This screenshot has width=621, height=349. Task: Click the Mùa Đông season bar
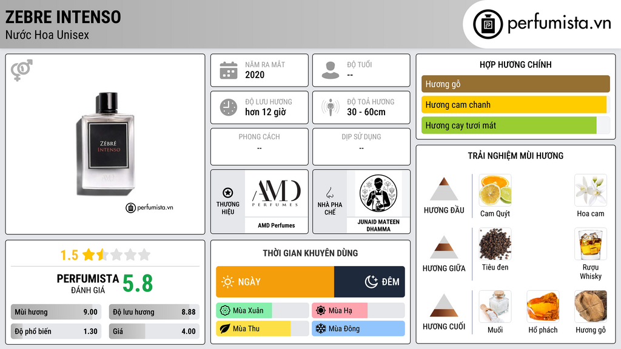[x=358, y=329]
